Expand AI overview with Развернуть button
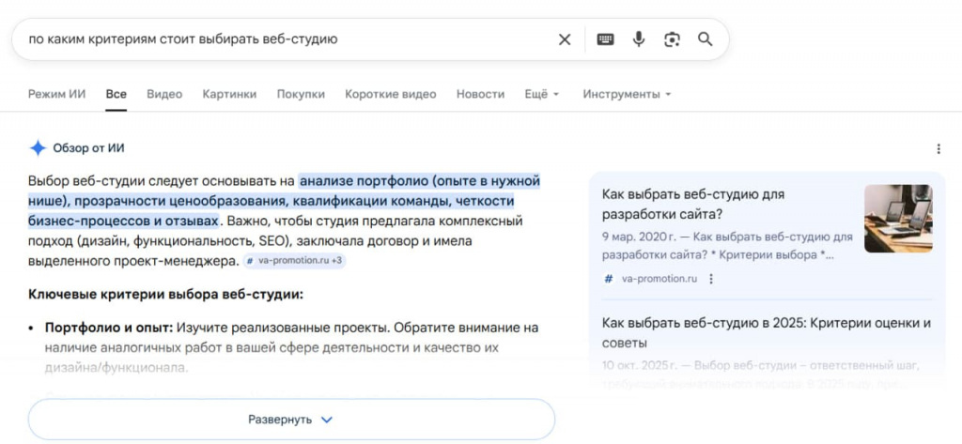This screenshot has height=444, width=962. 291,420
